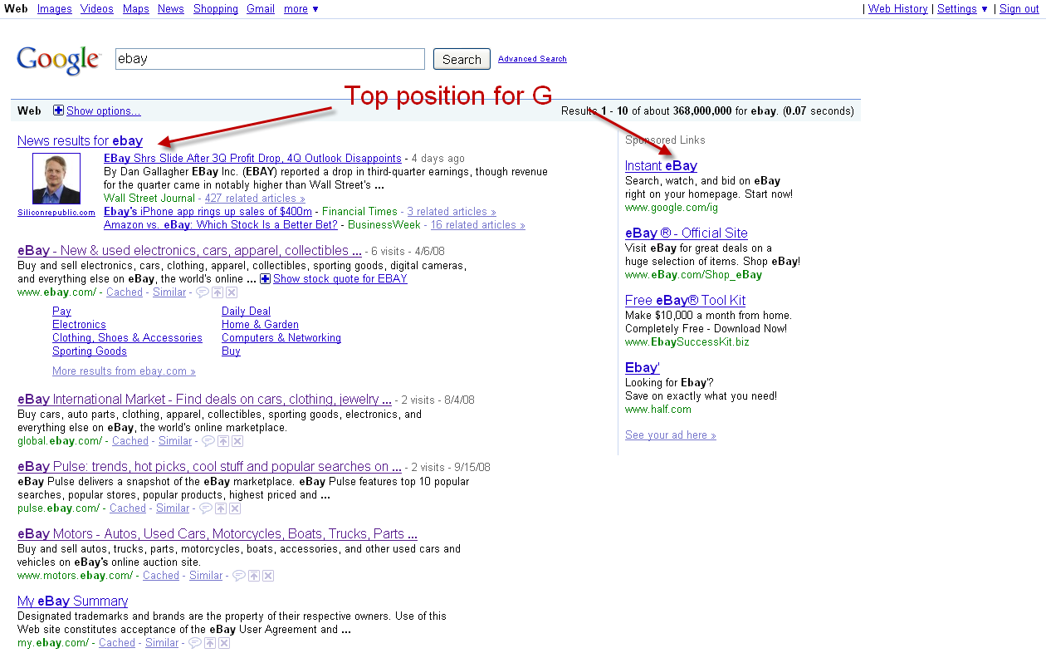Remove the global.ebay.com result with X icon
The image size is (1046, 653).
[237, 441]
